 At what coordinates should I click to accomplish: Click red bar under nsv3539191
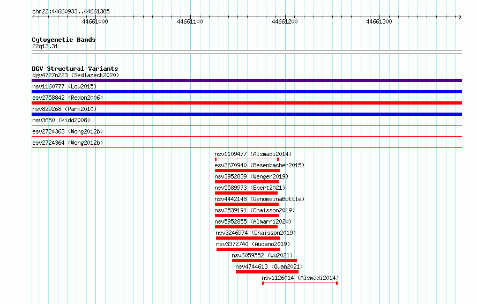coord(247,216)
